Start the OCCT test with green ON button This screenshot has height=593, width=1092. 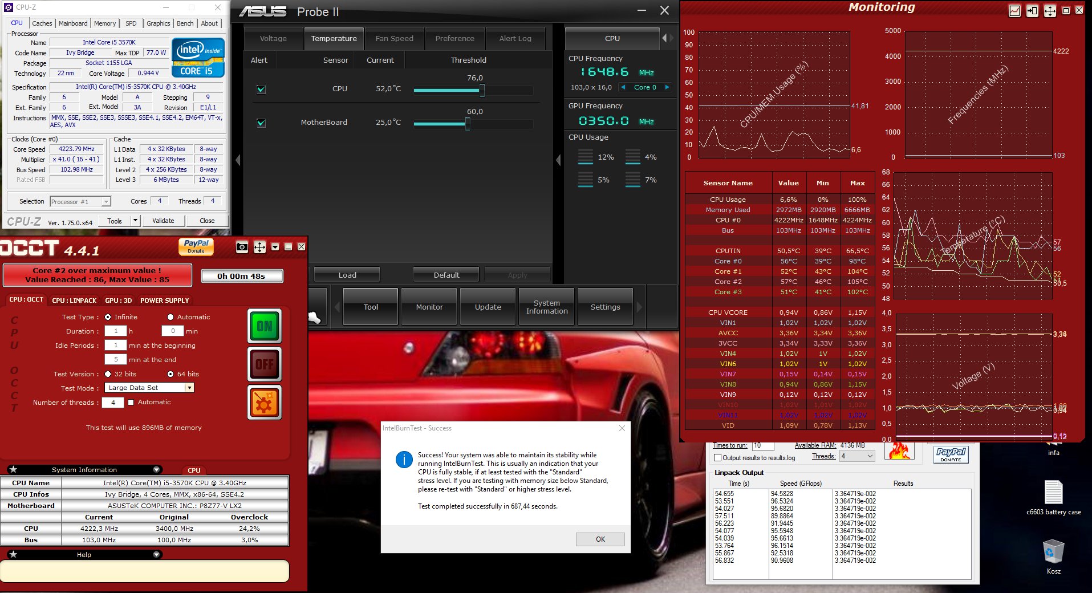pyautogui.click(x=265, y=326)
